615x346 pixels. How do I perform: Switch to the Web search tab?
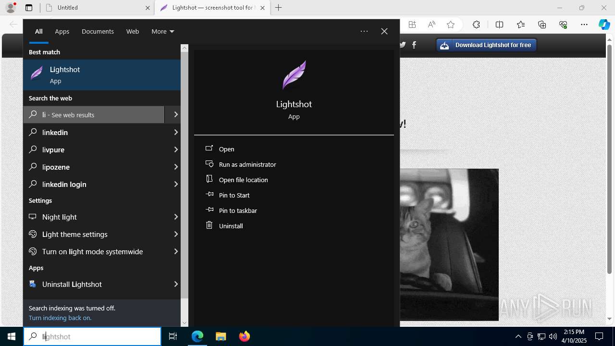[133, 31]
